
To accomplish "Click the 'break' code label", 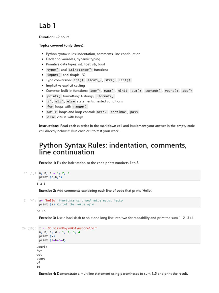I will pyautogui.click(x=102, y=112).
